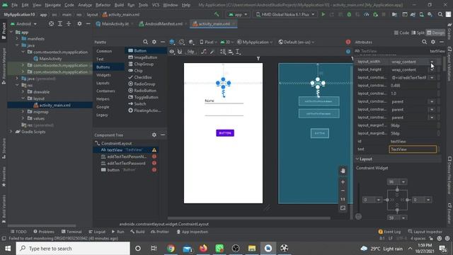The height and width of the screenshot is (255, 453).
Task: Click the zoom to fit screen icon
Action: (343, 208)
